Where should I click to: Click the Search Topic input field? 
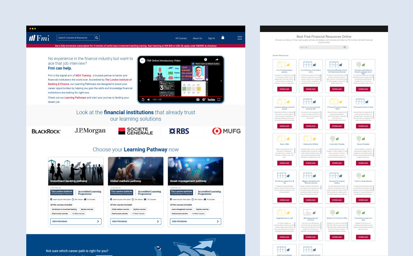coord(320,47)
